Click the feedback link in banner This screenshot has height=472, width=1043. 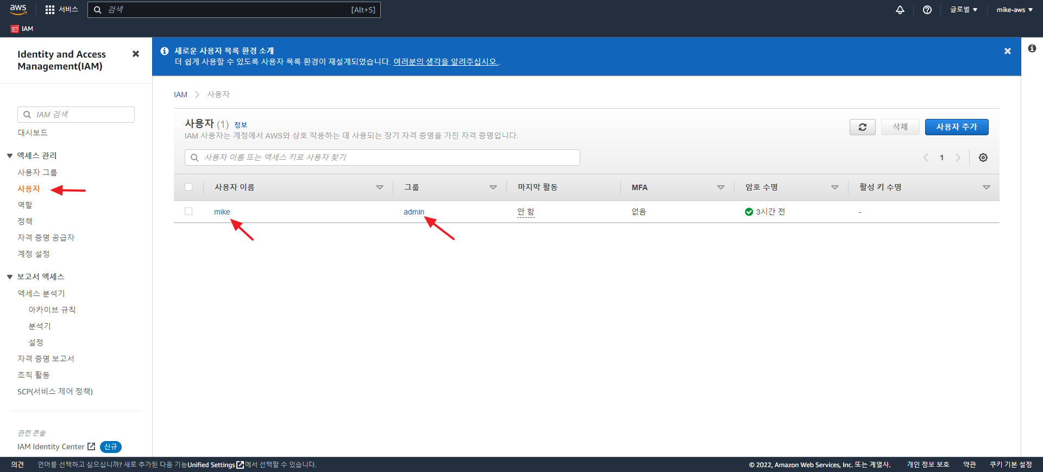pyautogui.click(x=445, y=62)
